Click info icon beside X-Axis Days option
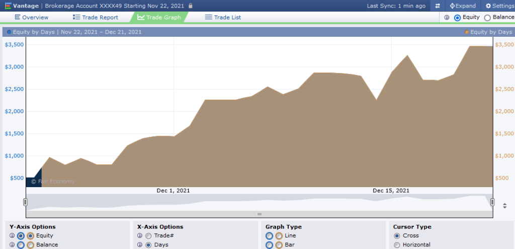515x249 pixels. pyautogui.click(x=140, y=245)
